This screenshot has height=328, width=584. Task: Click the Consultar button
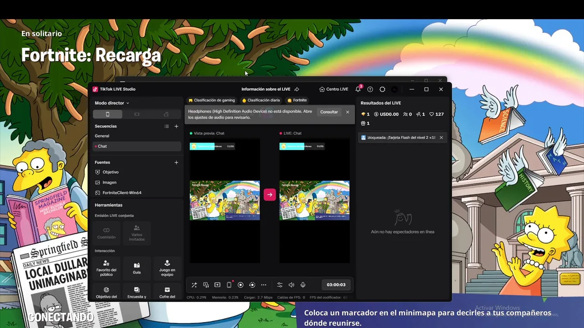point(329,112)
